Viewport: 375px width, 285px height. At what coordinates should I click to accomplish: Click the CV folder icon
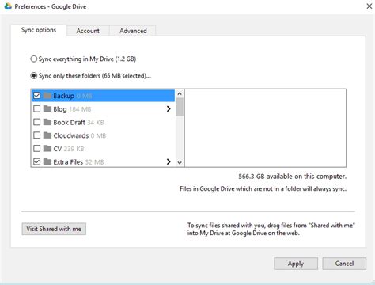click(x=47, y=148)
